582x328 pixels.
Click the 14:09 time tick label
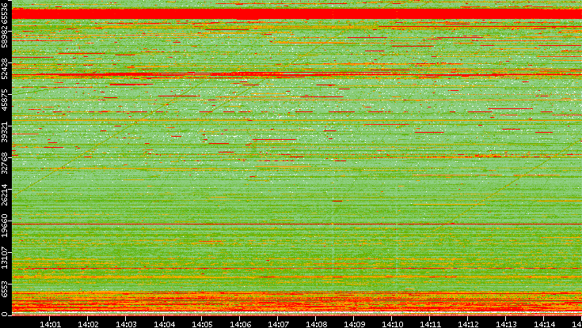click(x=354, y=323)
